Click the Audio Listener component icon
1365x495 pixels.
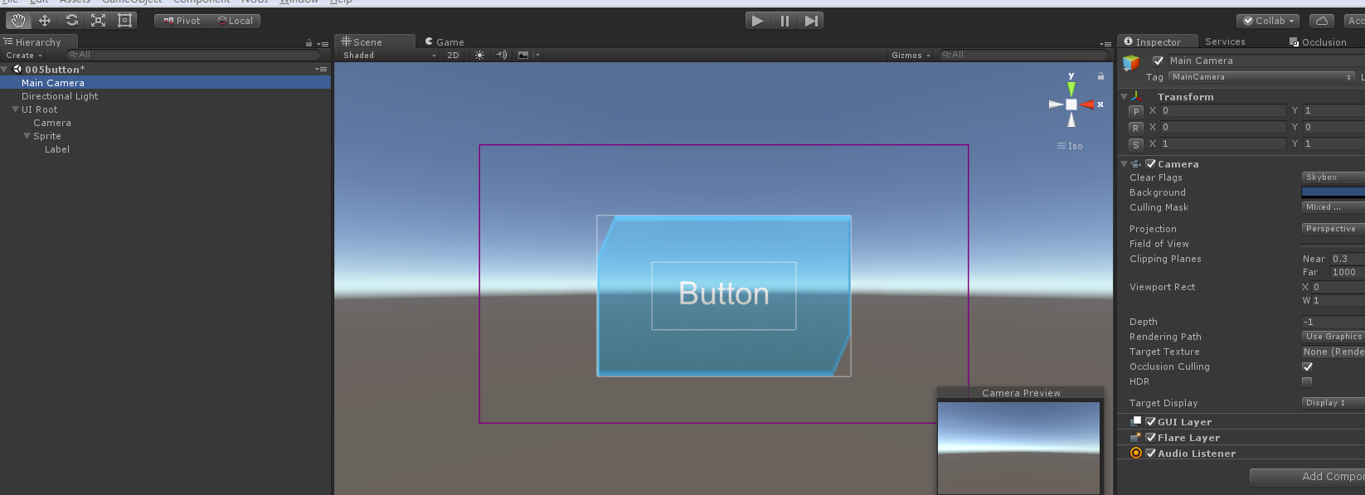pyautogui.click(x=1136, y=453)
